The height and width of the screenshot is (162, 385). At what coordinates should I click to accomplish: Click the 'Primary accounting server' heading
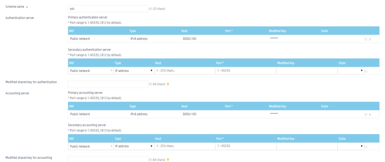(x=85, y=93)
